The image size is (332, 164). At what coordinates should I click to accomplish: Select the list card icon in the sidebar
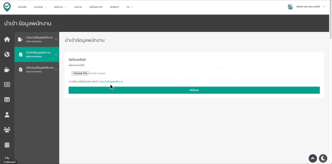click(x=7, y=84)
